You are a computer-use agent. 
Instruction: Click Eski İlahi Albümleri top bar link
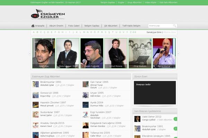click(168, 2)
